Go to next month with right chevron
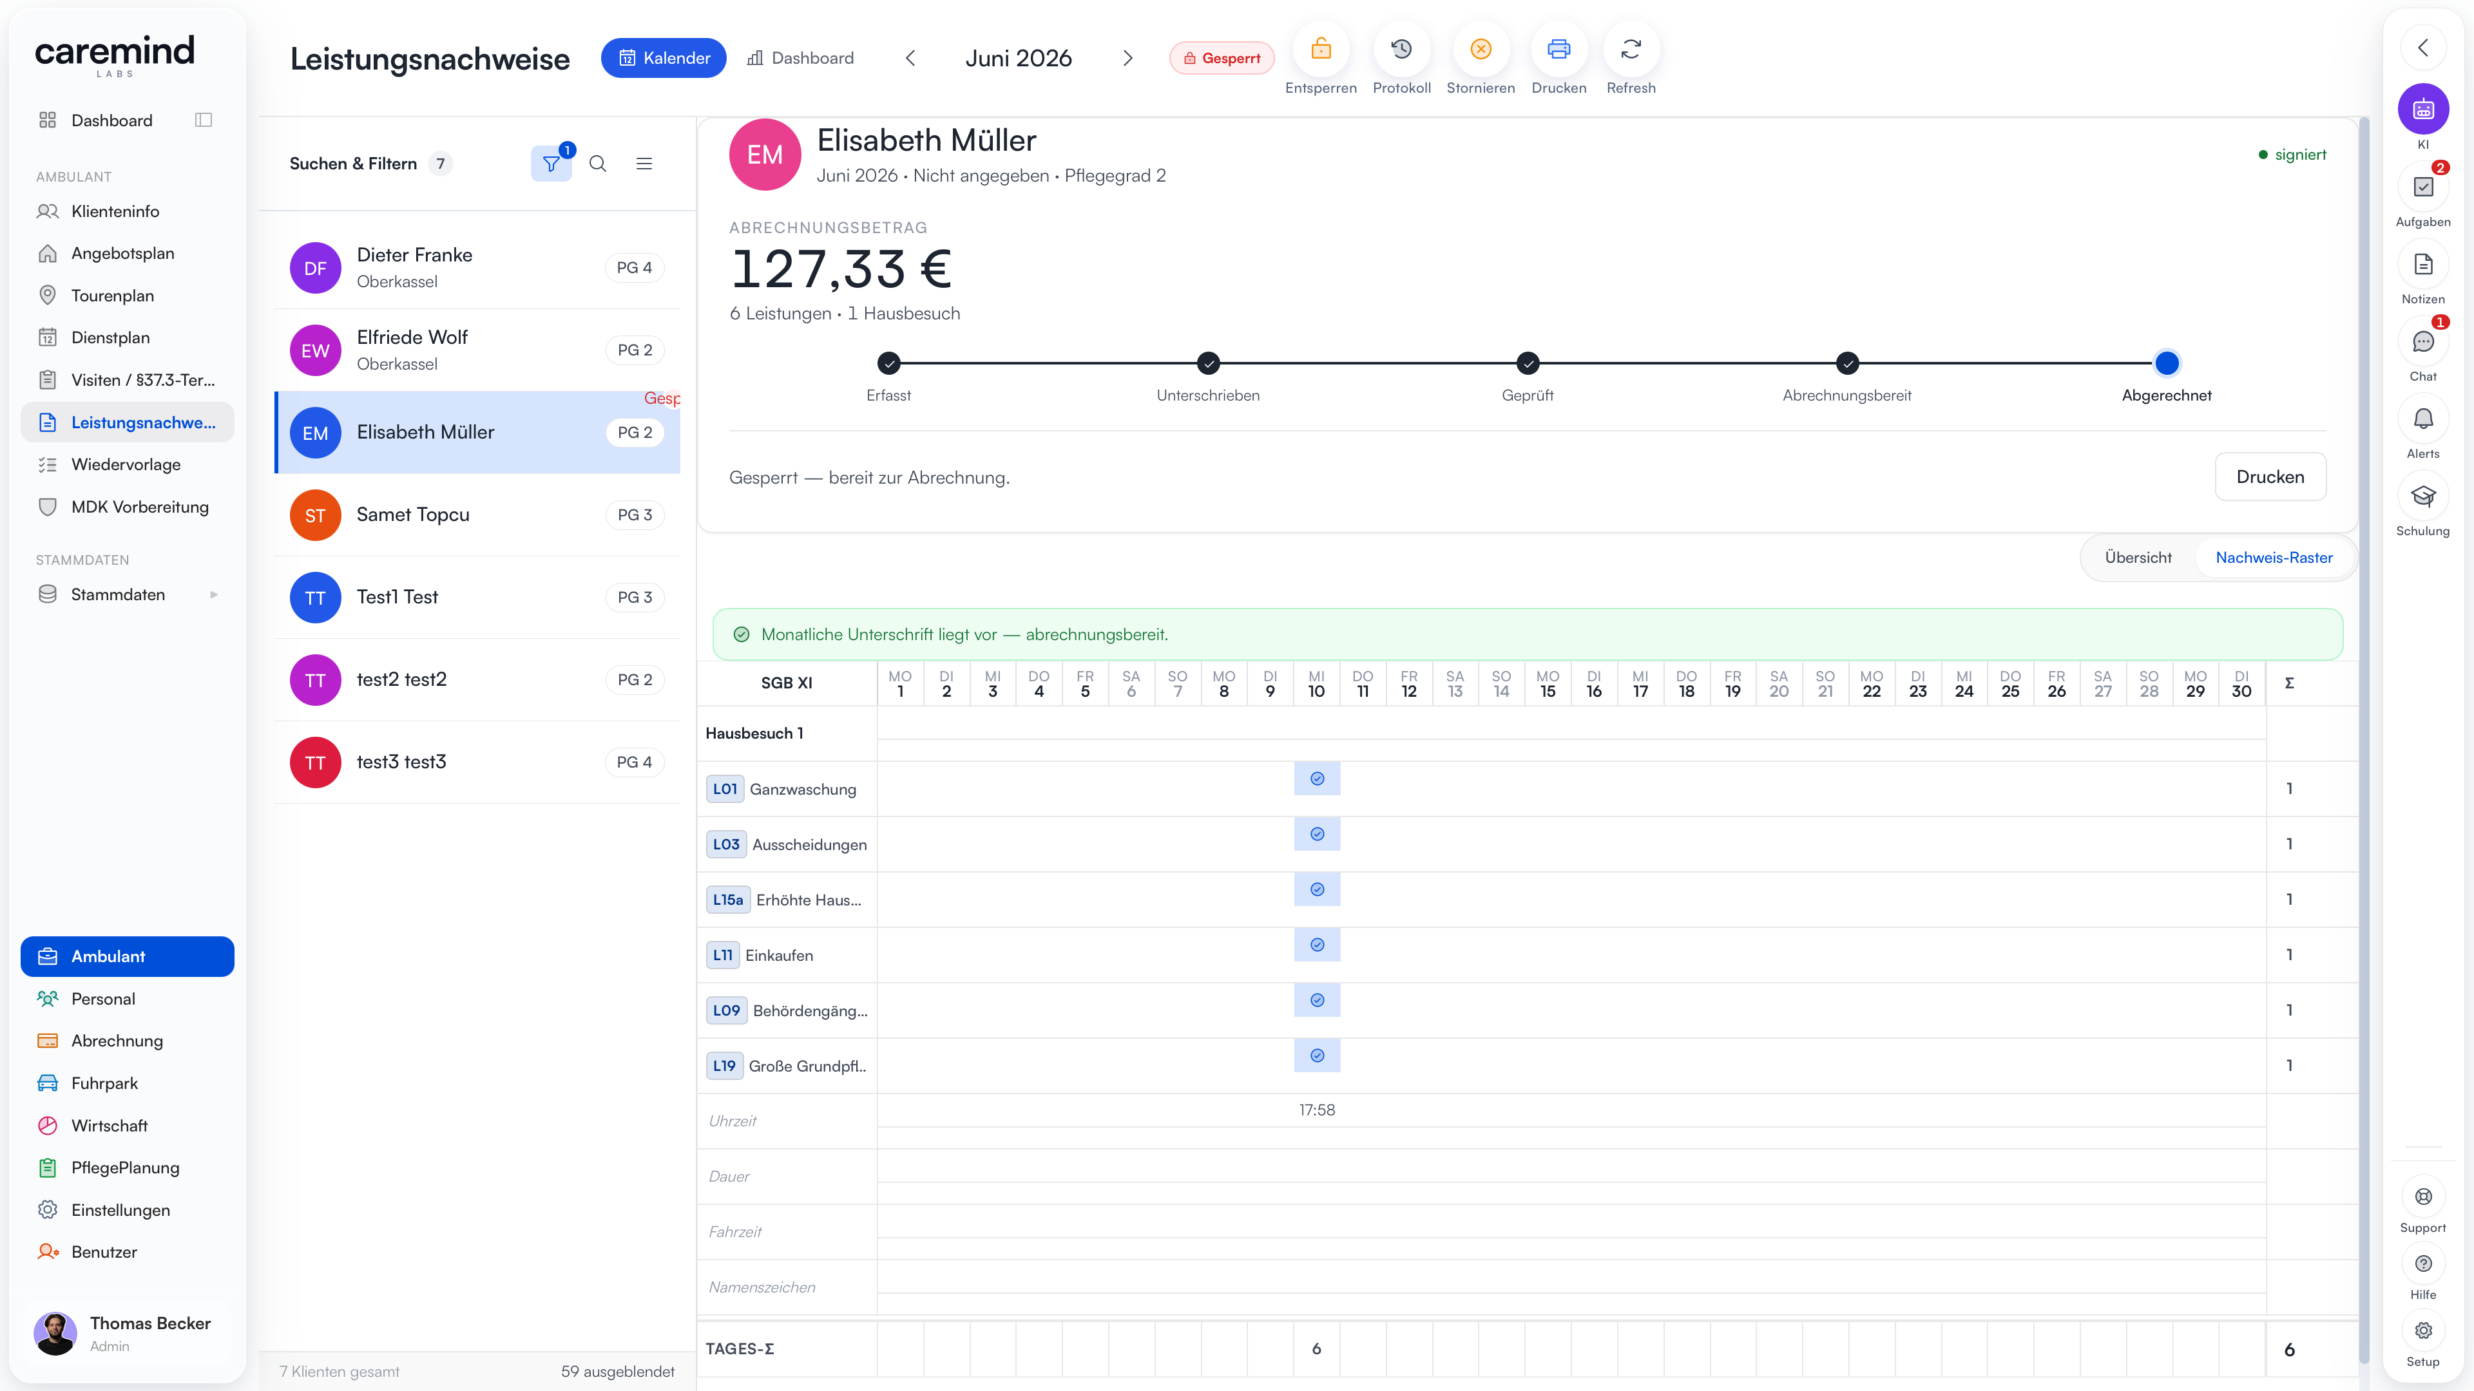 (x=1127, y=59)
